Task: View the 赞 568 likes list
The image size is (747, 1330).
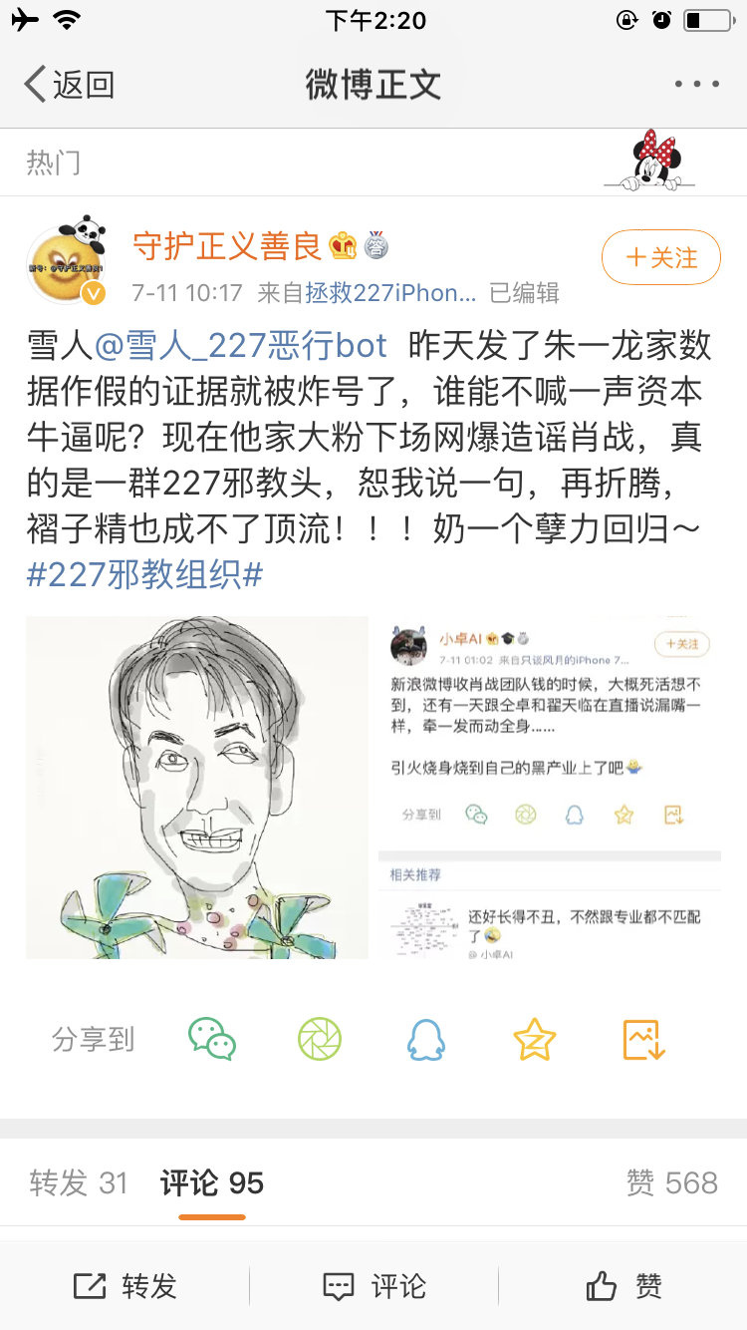Action: point(671,1182)
